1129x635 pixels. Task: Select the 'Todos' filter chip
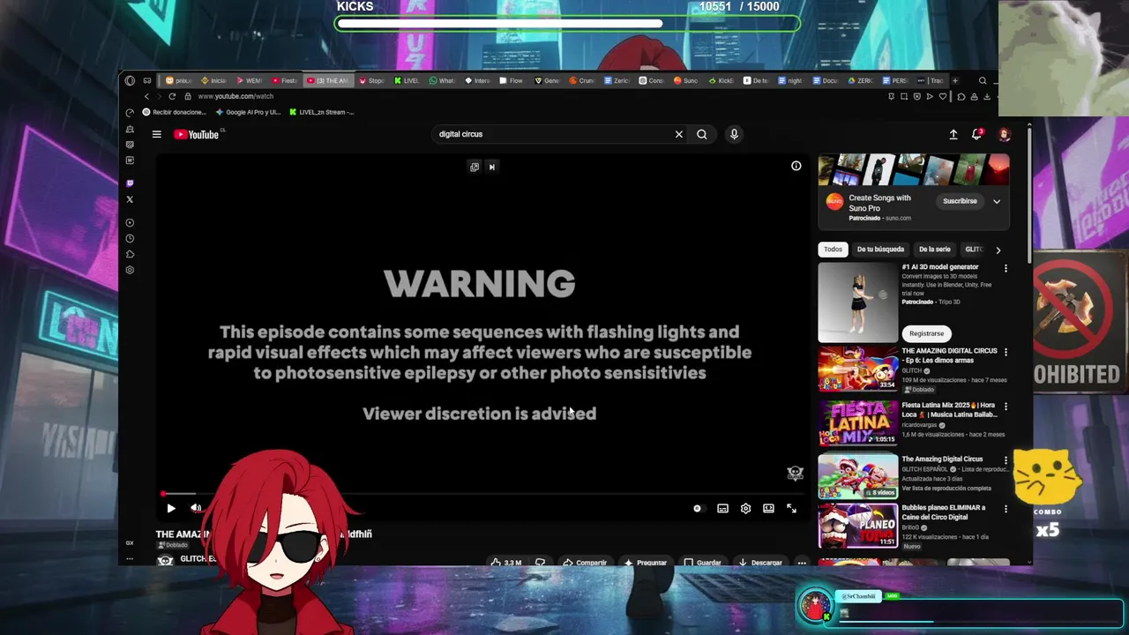[x=833, y=250]
